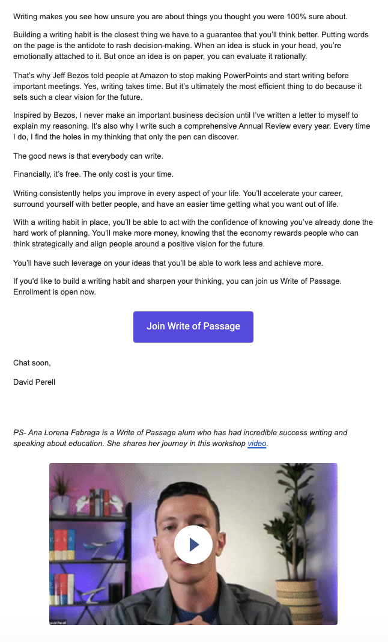Click the opening sentence about being unsure
The height and width of the screenshot is (642, 388).
(180, 16)
